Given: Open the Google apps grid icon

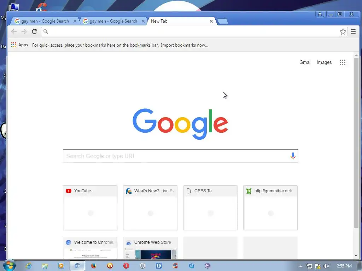Looking at the screenshot, I should coord(343,62).
